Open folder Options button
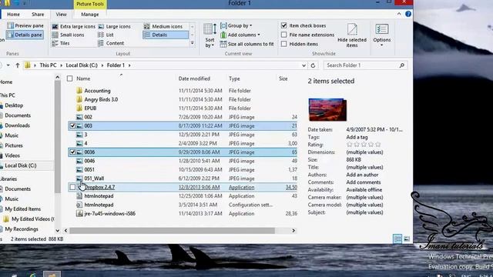The width and height of the screenshot is (493, 277). coord(382,35)
